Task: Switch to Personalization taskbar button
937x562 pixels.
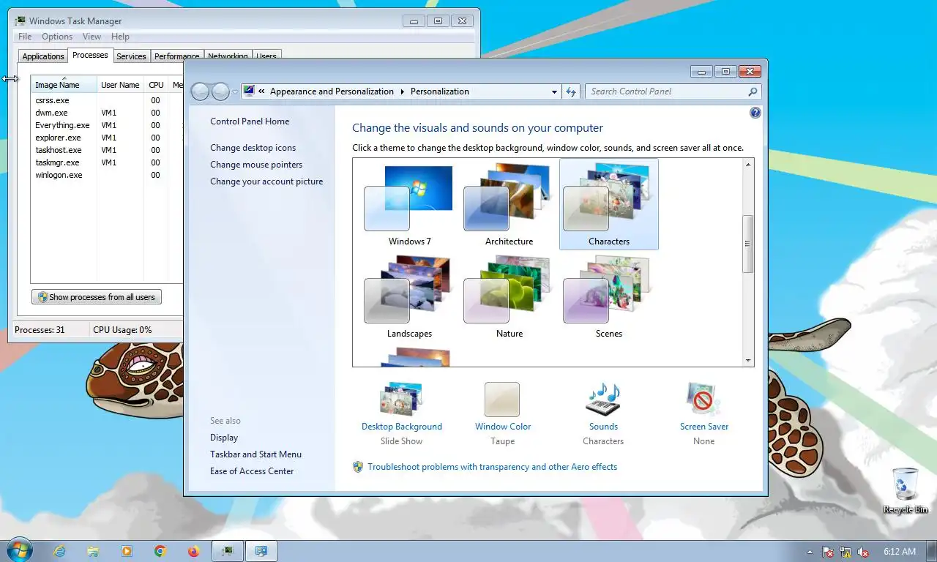Action: pos(261,551)
